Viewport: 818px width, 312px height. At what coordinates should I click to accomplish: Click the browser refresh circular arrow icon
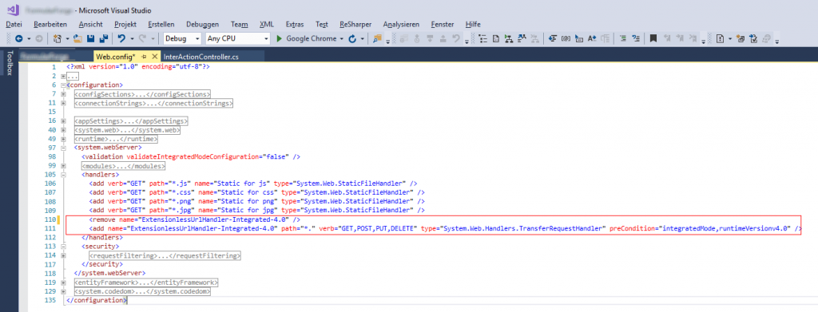tap(352, 38)
